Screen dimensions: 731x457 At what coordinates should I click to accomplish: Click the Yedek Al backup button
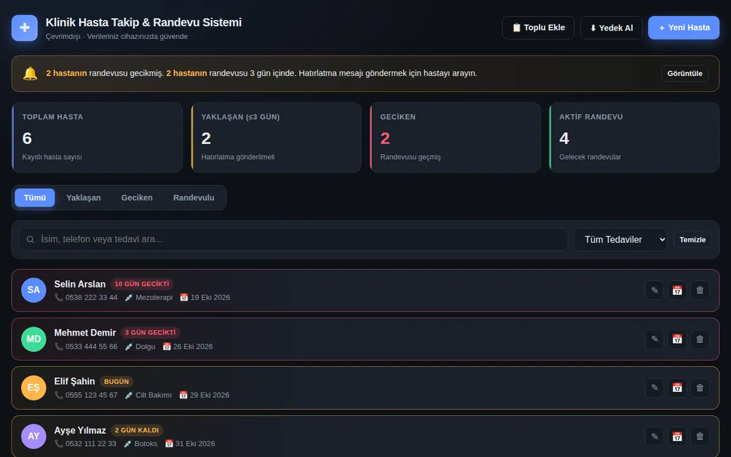tap(611, 27)
